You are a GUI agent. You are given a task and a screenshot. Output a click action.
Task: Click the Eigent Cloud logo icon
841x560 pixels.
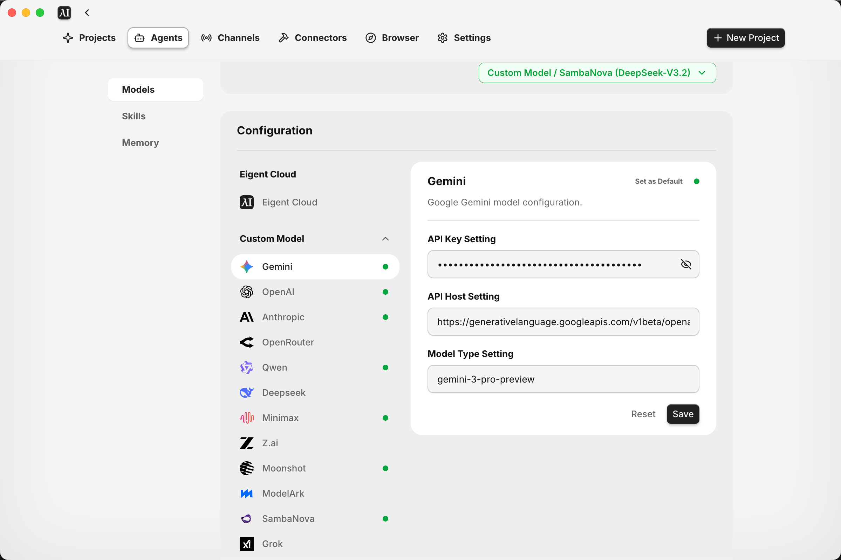[247, 203]
